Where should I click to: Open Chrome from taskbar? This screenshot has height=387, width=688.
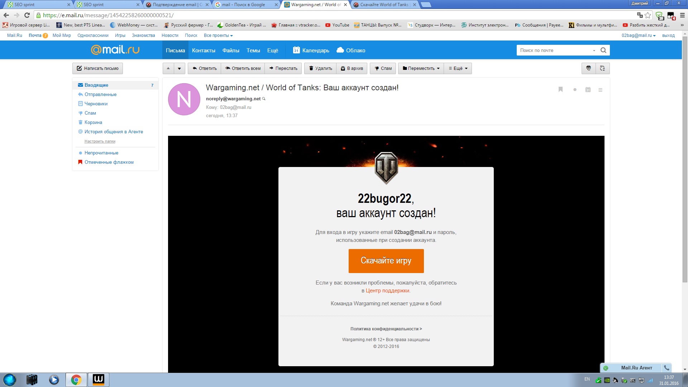tap(76, 379)
